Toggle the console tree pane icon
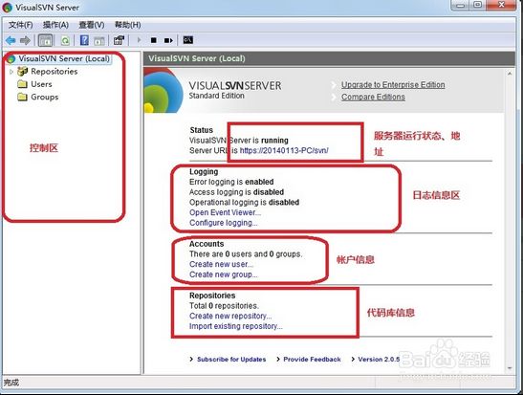The width and height of the screenshot is (523, 395). point(45,40)
